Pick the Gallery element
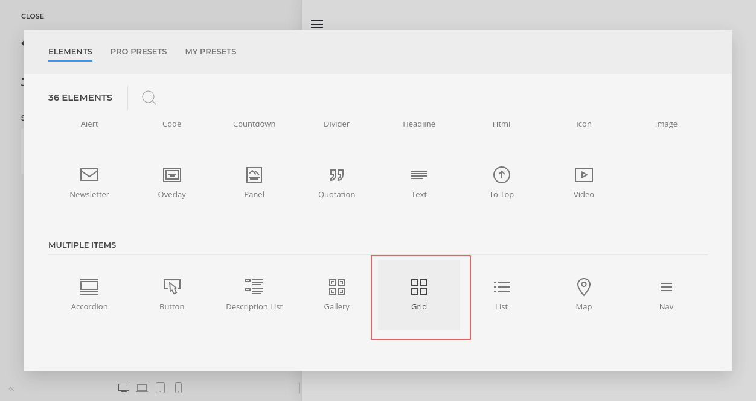 coord(337,295)
